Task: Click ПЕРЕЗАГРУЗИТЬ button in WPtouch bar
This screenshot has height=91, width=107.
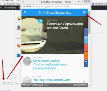Action: [80, 85]
